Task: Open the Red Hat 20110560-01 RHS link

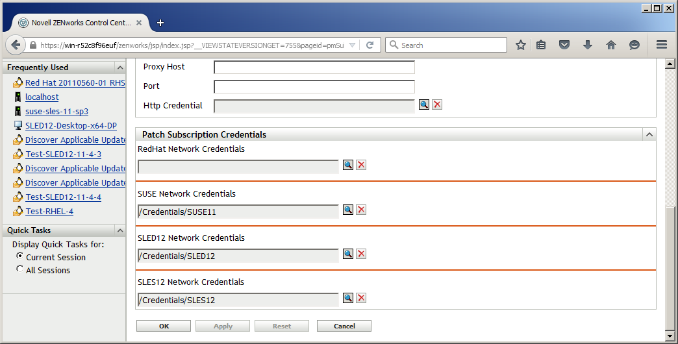Action: coord(75,82)
